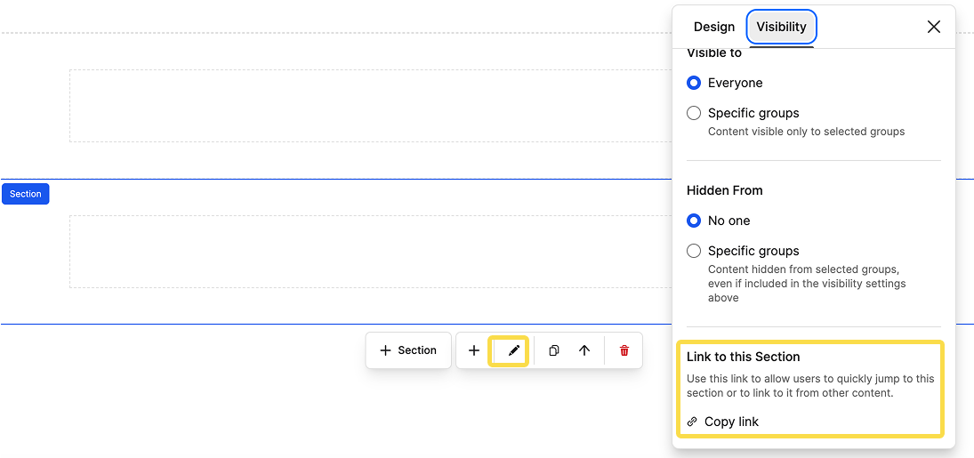The height and width of the screenshot is (458, 974).
Task: Select Everyone under Visible to
Action: click(x=694, y=83)
